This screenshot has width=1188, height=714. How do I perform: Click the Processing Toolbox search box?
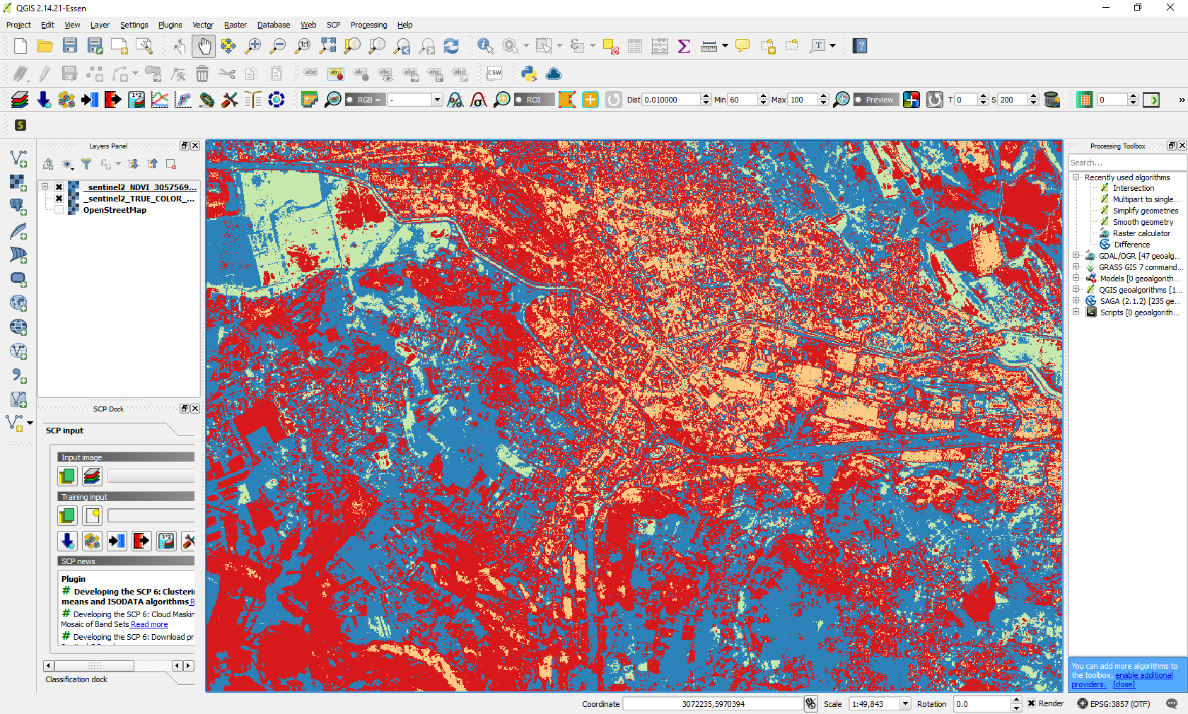click(1126, 162)
